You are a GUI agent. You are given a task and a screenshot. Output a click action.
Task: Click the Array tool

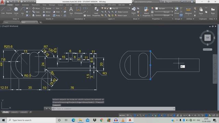[56, 15]
